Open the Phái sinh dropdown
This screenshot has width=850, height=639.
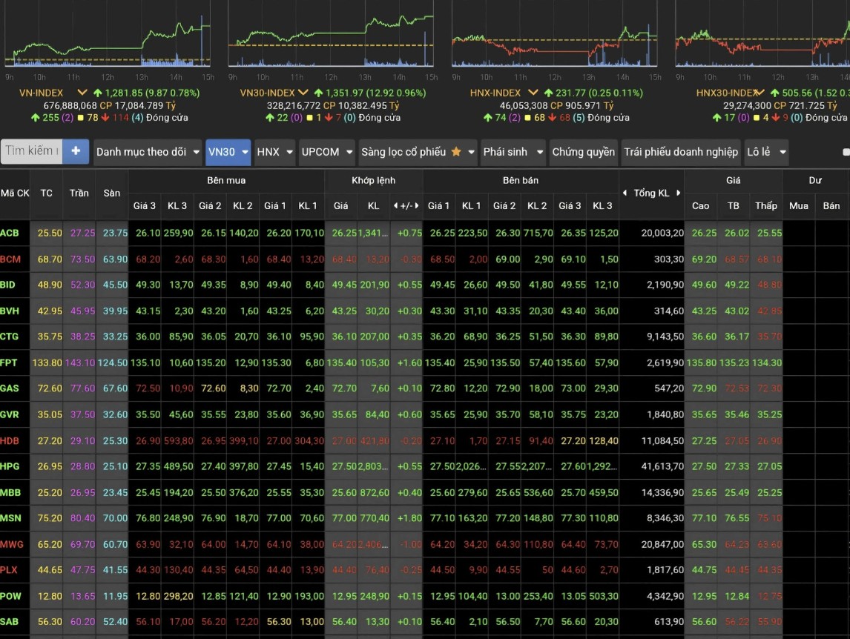(x=513, y=152)
